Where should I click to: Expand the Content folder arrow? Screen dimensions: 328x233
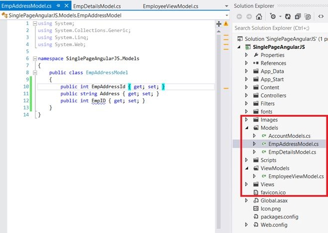[x=247, y=87]
